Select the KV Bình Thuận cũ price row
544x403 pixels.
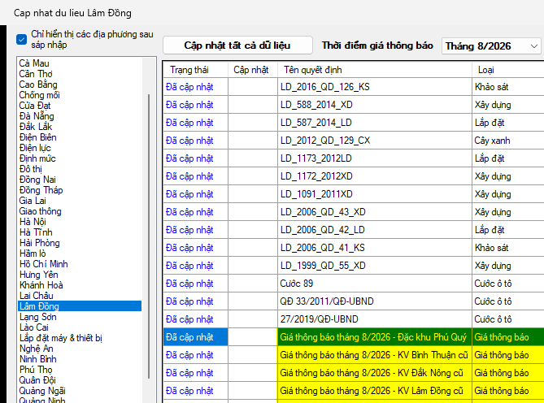(354, 355)
